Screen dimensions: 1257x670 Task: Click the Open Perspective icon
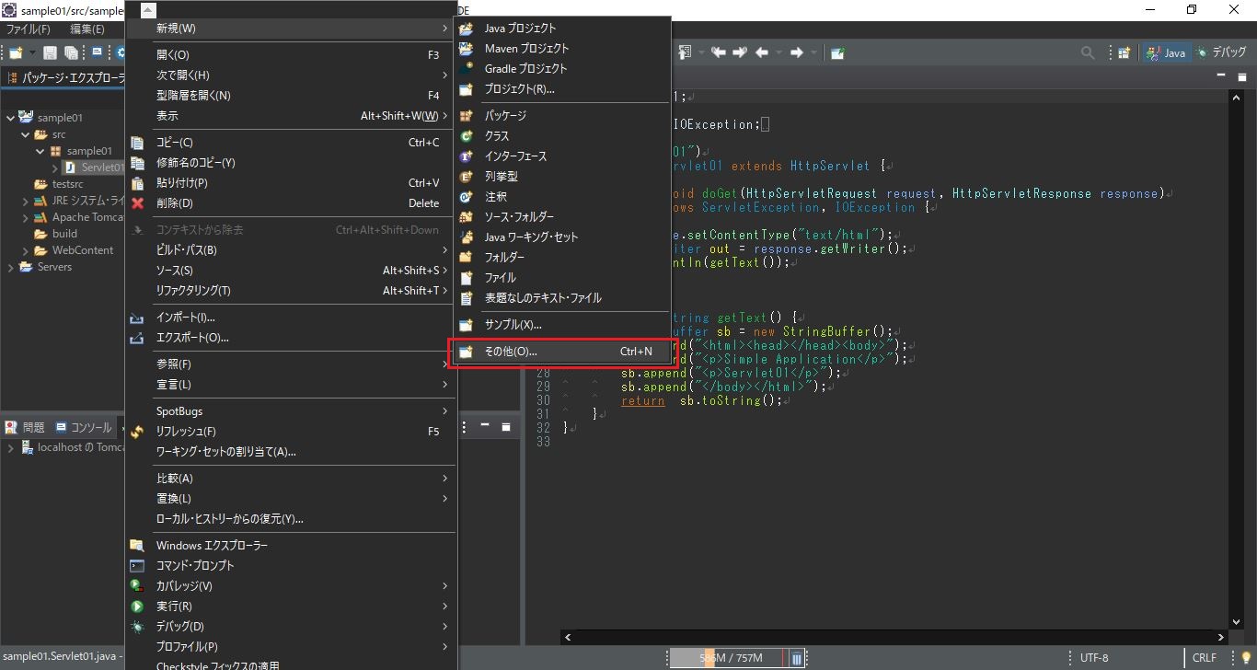1124,52
